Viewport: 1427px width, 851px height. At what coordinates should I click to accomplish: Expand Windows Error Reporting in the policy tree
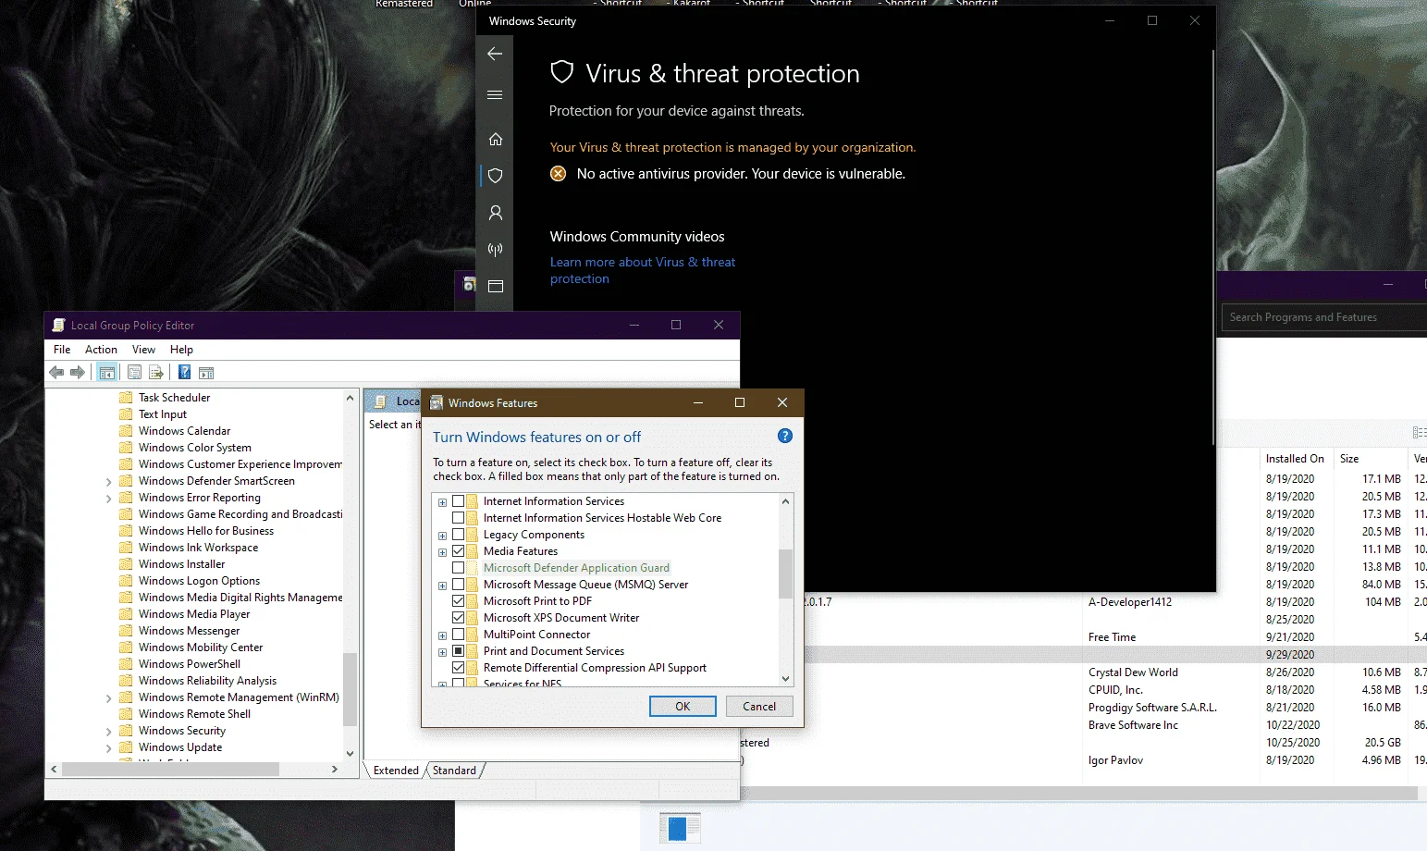tap(108, 499)
